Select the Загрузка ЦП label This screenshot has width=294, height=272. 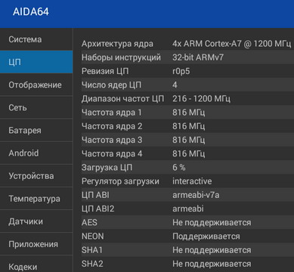click(x=107, y=168)
